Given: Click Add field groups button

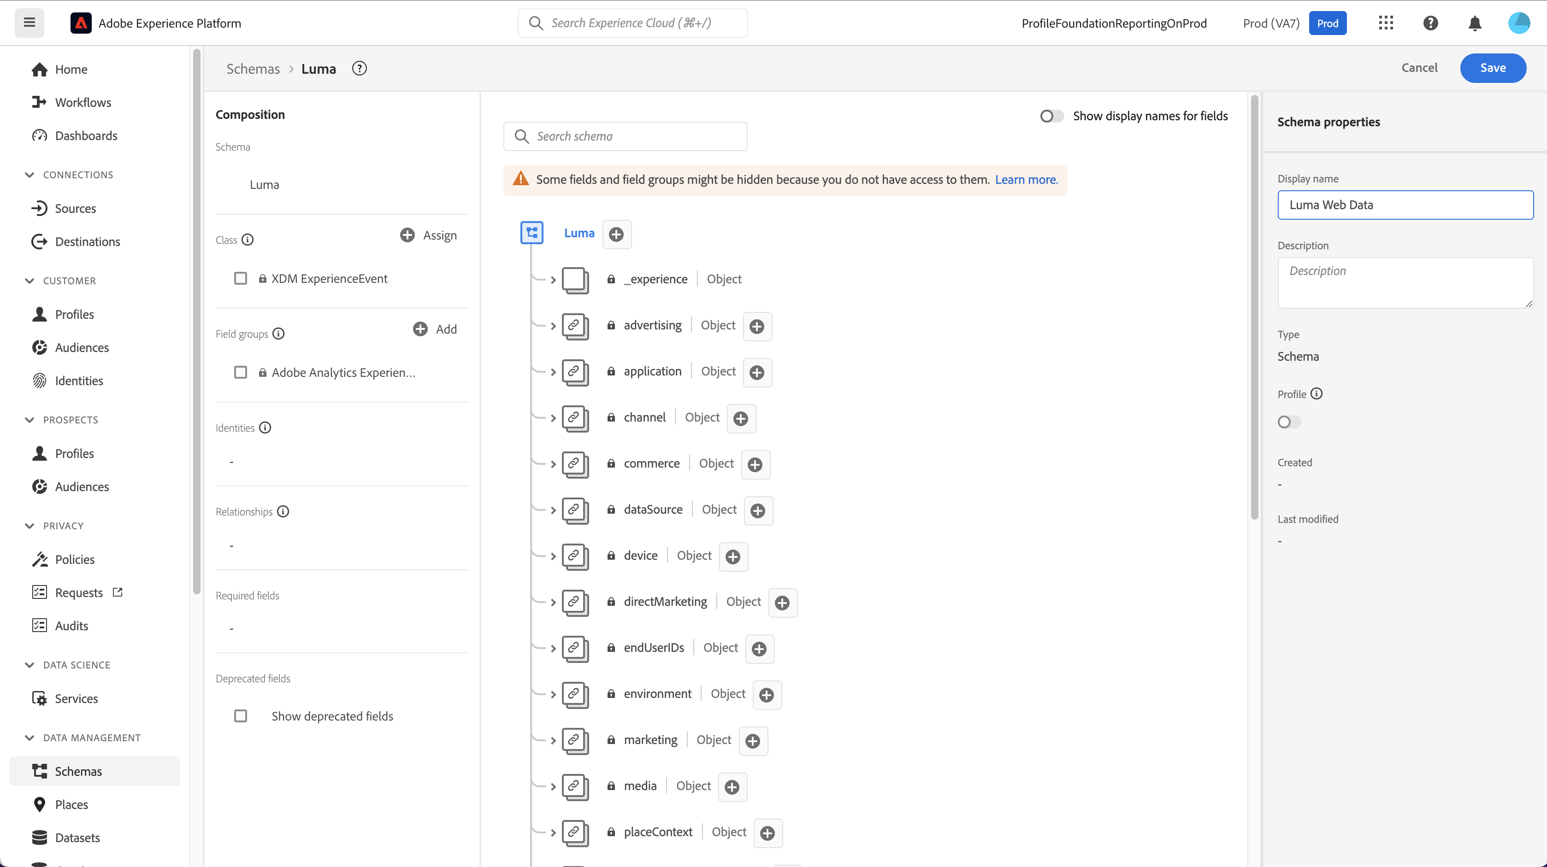Looking at the screenshot, I should coord(435,329).
